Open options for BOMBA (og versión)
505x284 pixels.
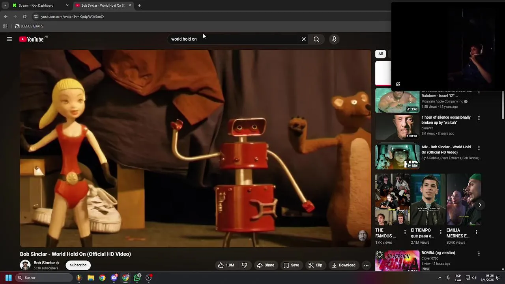pyautogui.click(x=479, y=253)
